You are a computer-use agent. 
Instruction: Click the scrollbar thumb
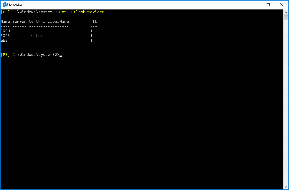(285, 17)
